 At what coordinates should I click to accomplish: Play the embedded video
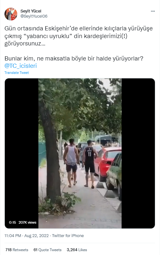click(x=80, y=153)
